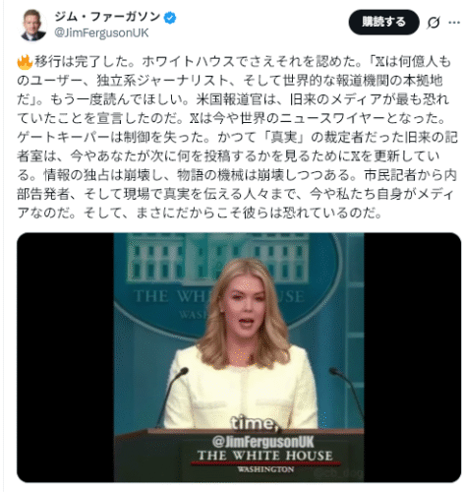This screenshot has height=492, width=463.
Task: Open the ジム・ファーガソン display name
Action: (107, 17)
